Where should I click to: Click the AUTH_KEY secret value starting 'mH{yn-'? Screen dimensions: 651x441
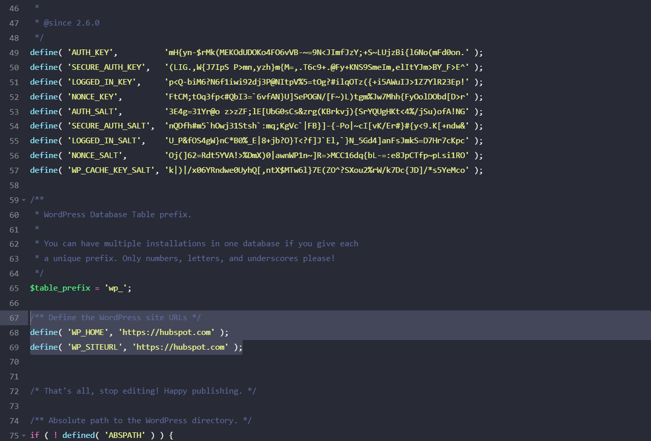point(317,53)
